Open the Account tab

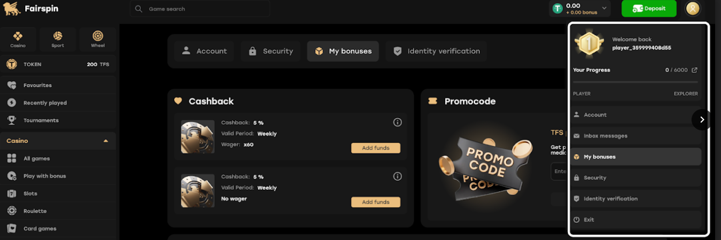click(x=204, y=51)
